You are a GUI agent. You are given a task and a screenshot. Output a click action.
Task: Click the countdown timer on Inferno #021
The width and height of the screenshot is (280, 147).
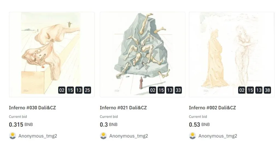pyautogui.click(x=165, y=90)
